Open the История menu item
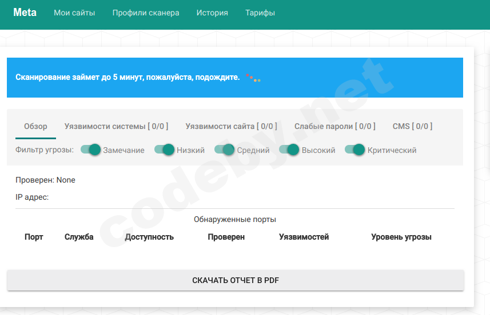 (212, 13)
